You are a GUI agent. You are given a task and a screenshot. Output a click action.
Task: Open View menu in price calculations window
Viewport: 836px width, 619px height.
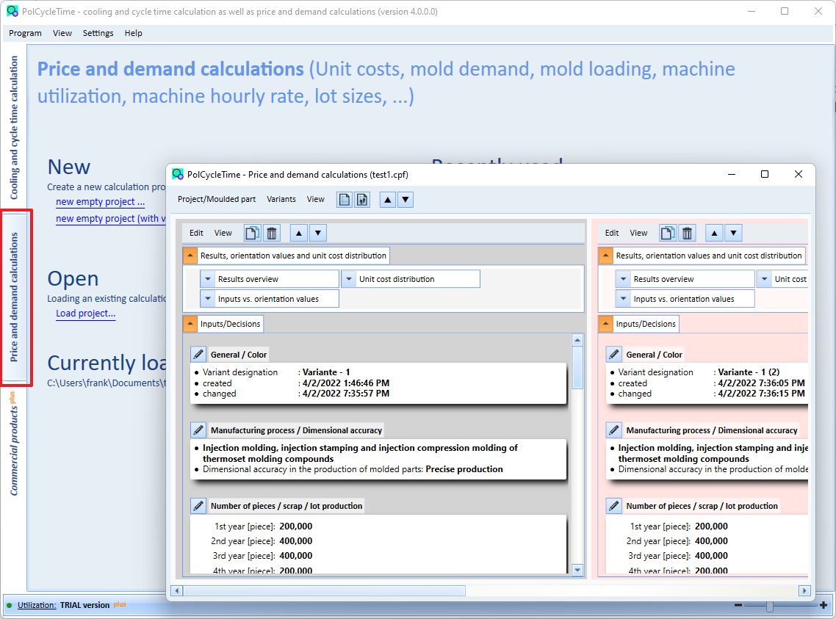(316, 199)
